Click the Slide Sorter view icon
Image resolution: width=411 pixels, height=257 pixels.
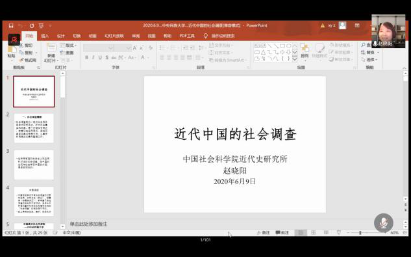pos(313,232)
